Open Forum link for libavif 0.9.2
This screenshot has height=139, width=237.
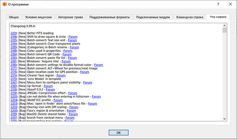(x=50, y=90)
